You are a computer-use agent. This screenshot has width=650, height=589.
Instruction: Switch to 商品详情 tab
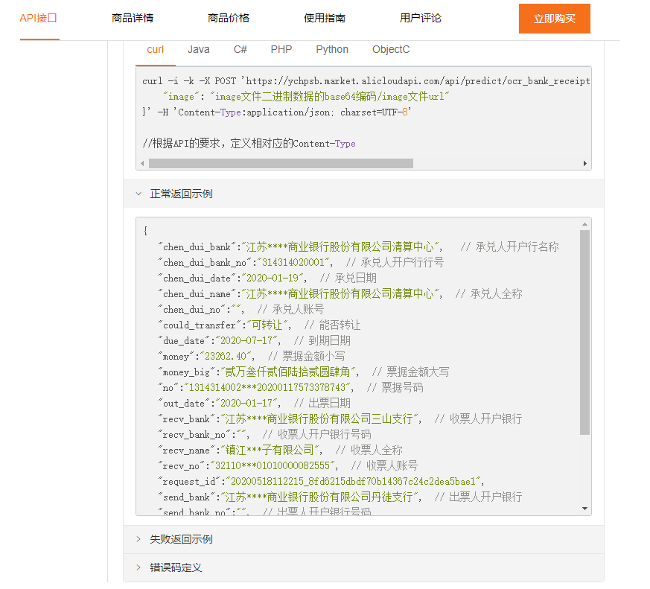(133, 18)
